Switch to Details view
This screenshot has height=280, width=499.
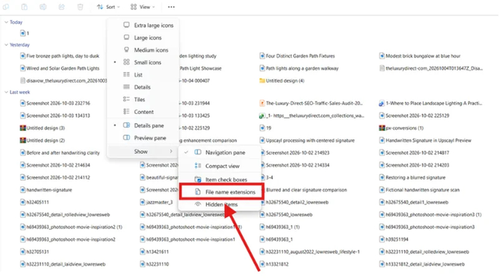coord(143,87)
